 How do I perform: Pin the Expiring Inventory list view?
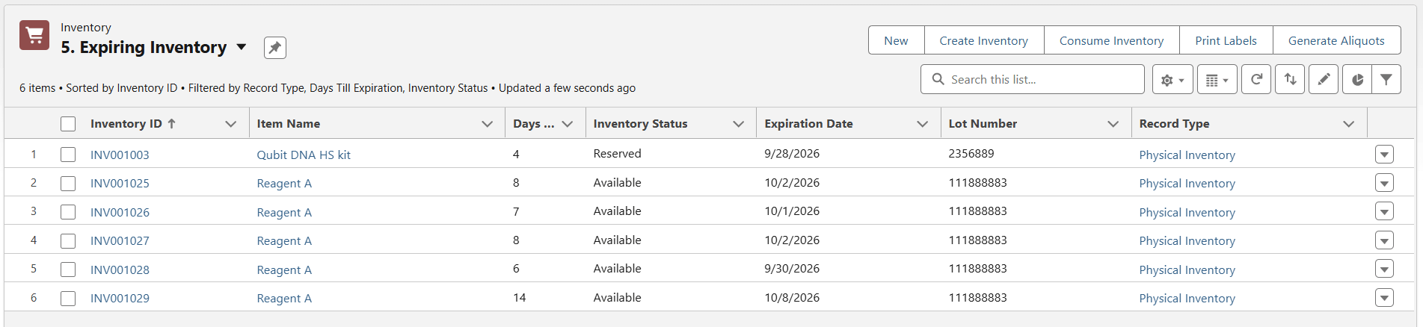275,48
